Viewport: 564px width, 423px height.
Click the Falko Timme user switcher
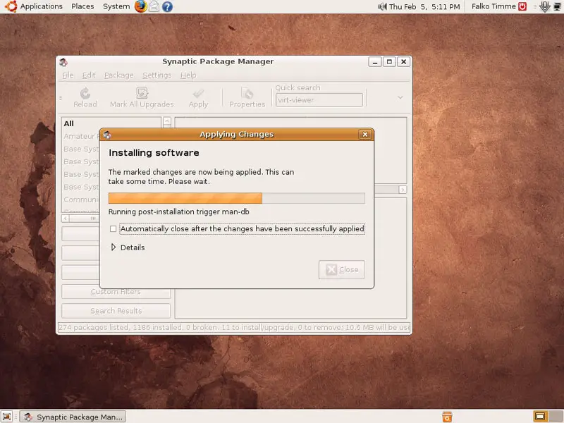tap(493, 6)
